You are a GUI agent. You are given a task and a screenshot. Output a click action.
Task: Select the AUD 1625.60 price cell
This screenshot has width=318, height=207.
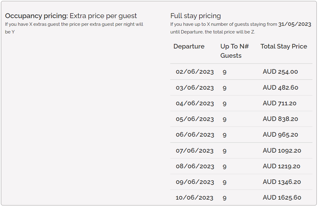coord(282,198)
